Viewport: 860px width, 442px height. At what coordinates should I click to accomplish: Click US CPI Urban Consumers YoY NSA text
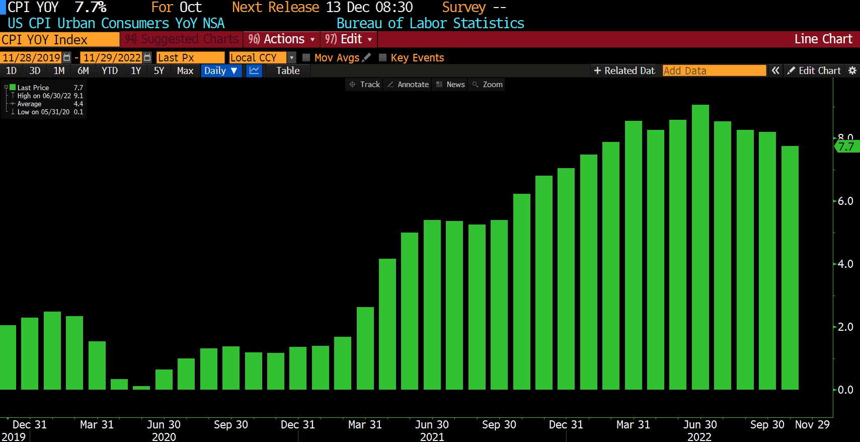[116, 24]
